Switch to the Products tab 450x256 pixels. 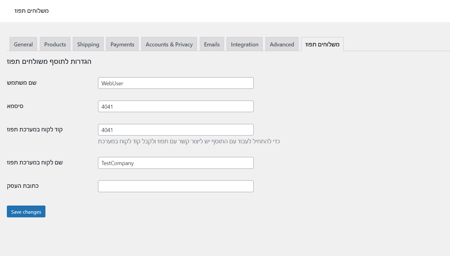[55, 44]
